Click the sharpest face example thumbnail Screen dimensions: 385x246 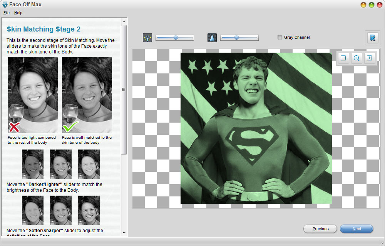(89, 210)
